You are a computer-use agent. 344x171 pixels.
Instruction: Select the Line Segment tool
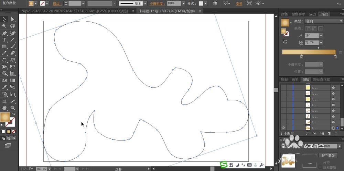[x=12, y=39]
